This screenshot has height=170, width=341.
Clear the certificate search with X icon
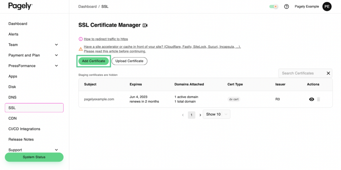328,73
